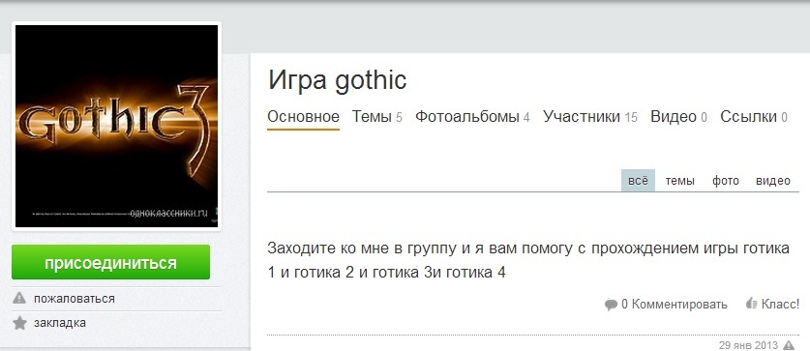810x351 pixels.
Task: Report the group via пожаловаться link
Action: [x=75, y=299]
